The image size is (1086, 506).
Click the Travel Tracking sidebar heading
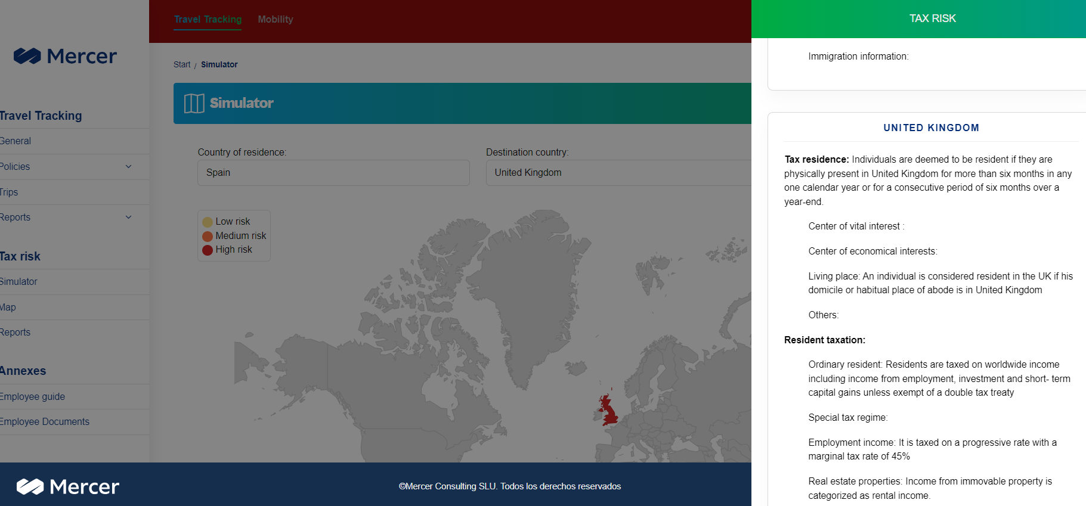(x=41, y=116)
